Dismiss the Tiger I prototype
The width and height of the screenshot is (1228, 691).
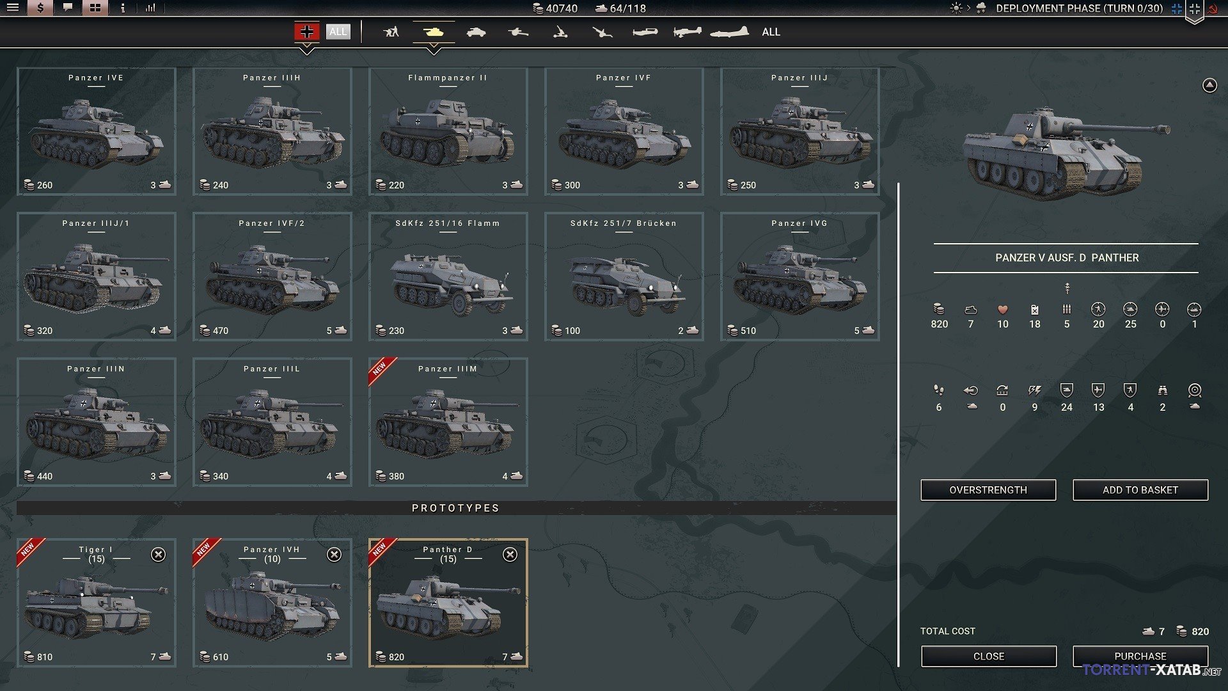click(x=158, y=554)
